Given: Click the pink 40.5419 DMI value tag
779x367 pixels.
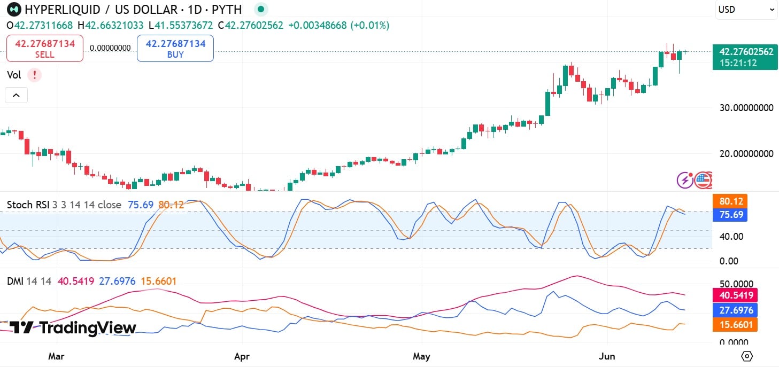Looking at the screenshot, I should tap(735, 295).
